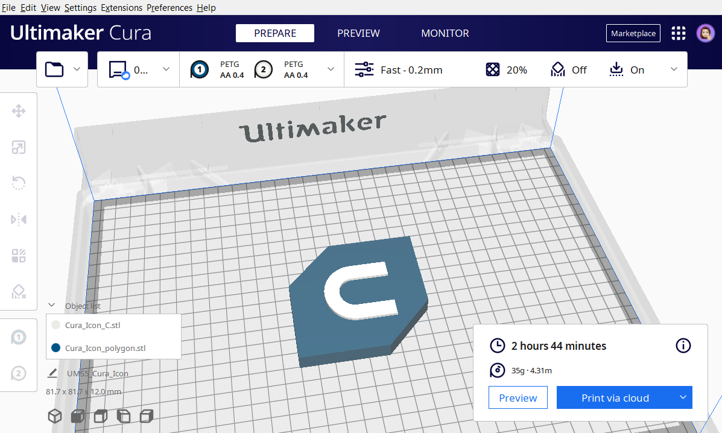
Task: Toggle the support setting showing Off
Action: click(569, 70)
